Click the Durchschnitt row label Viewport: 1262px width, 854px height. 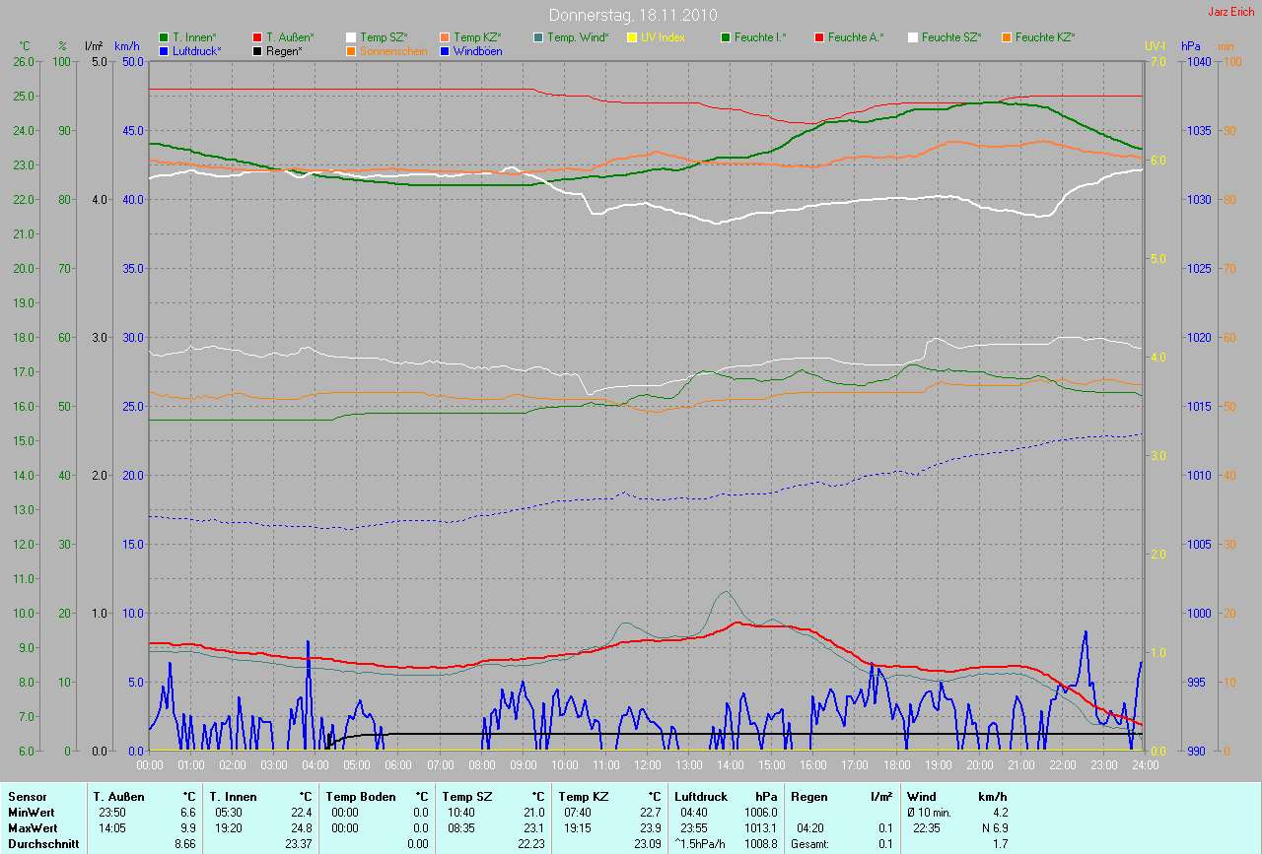(x=43, y=843)
